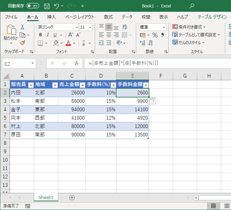Click the horizontal scrollbar left arrow
The image size is (231, 210).
click(196, 198)
